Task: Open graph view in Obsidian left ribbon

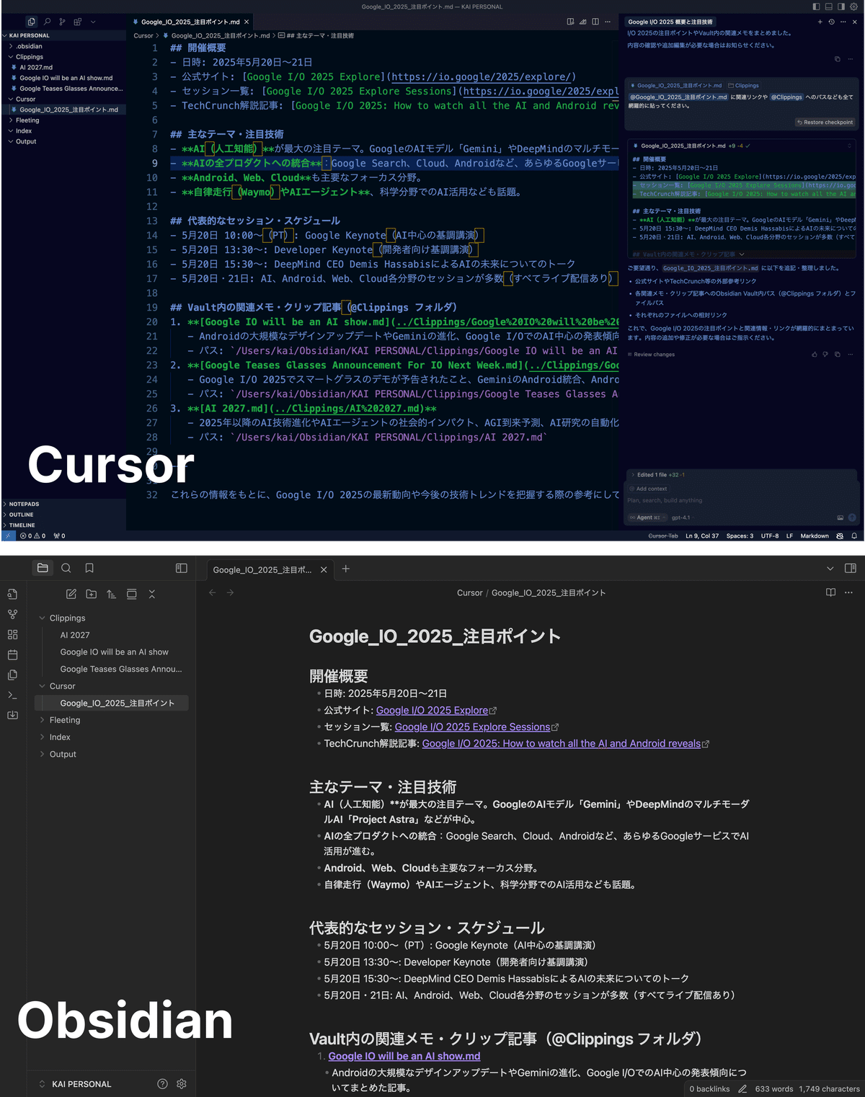Action: (x=12, y=613)
